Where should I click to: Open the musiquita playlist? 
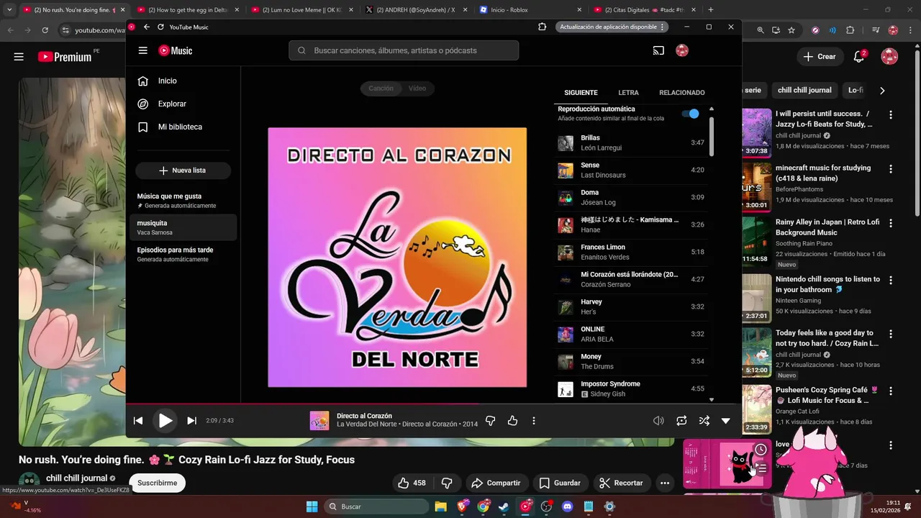pyautogui.click(x=183, y=227)
